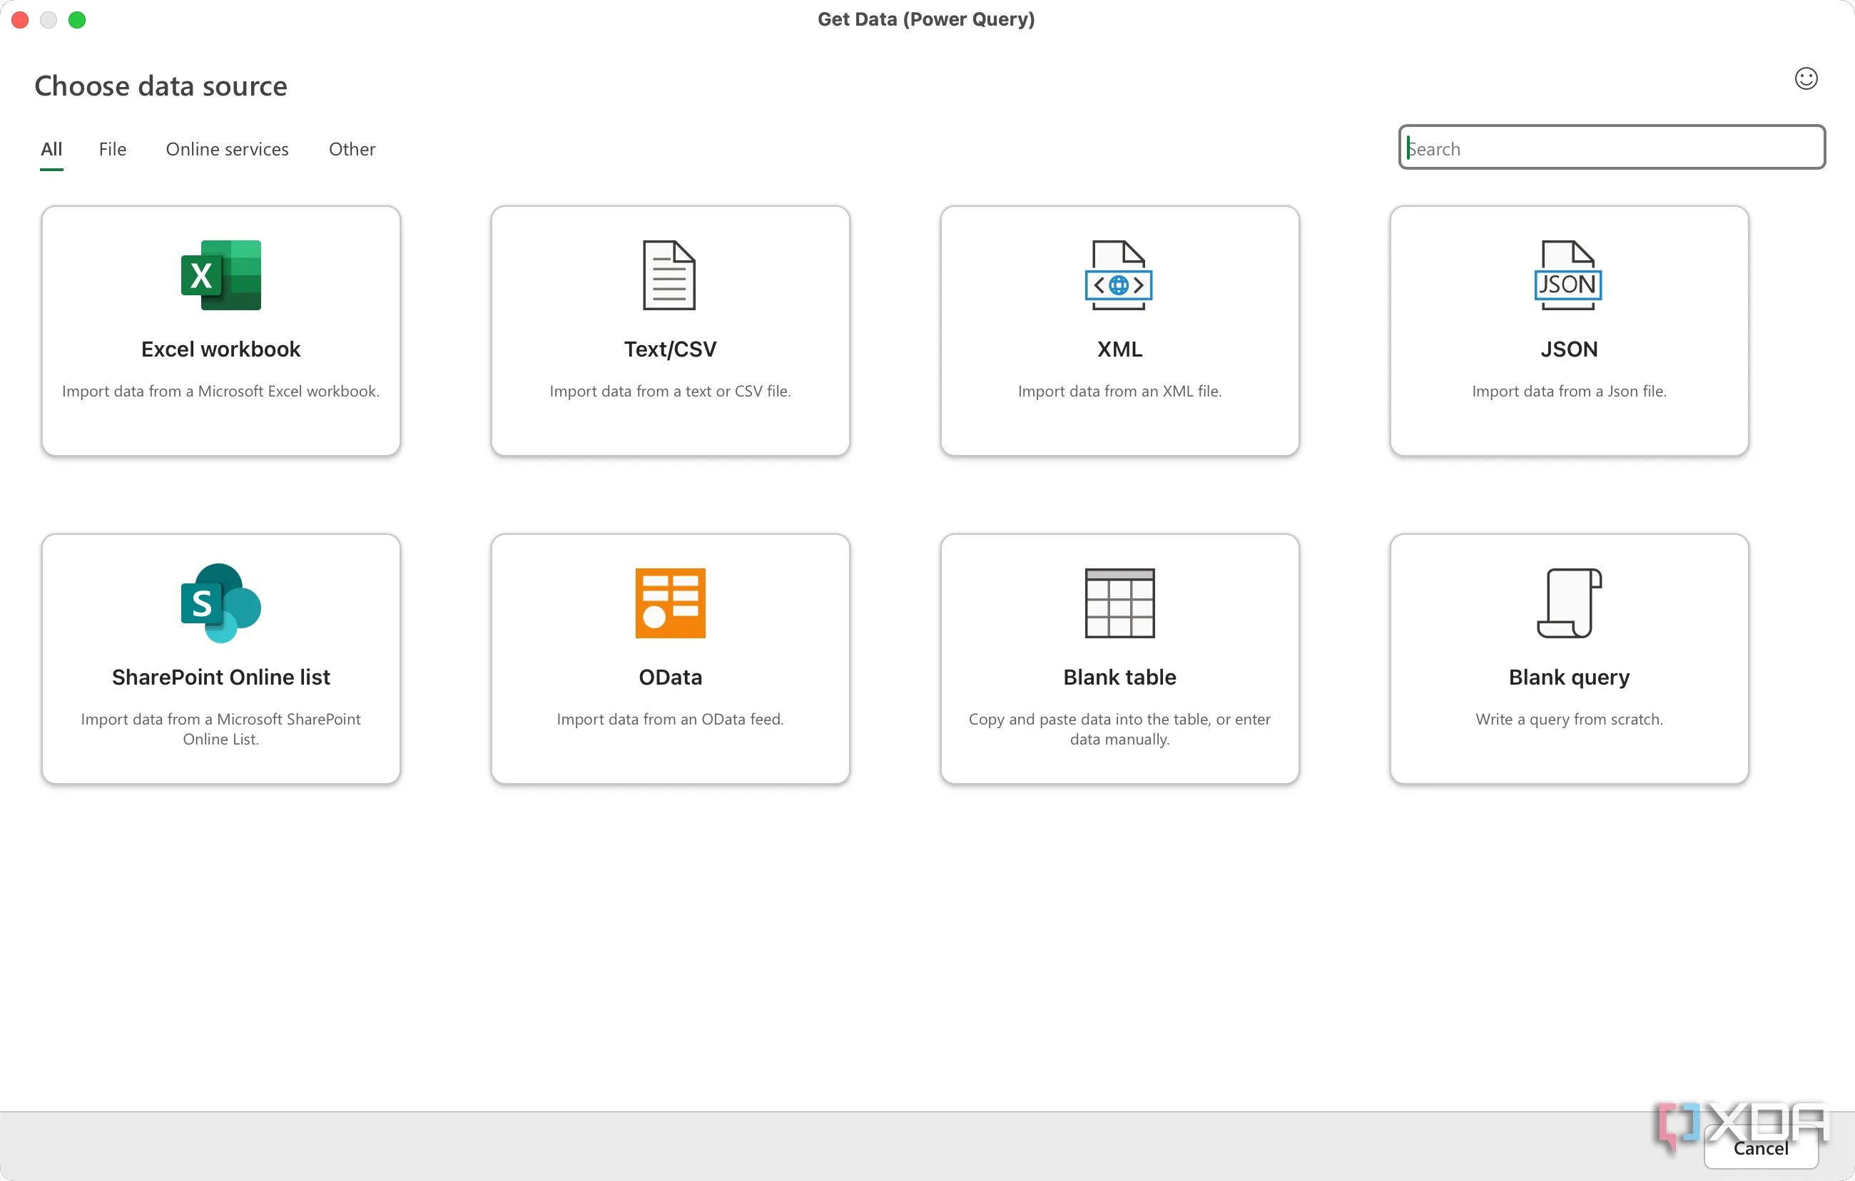Click the SharePoint Online List import description
This screenshot has height=1181, width=1855.
tap(221, 729)
